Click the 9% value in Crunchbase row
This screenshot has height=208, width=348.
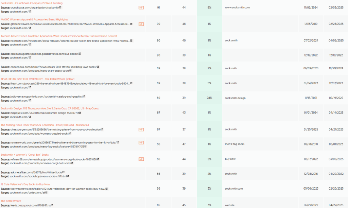coord(209,7)
